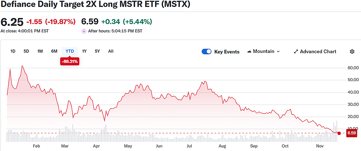Select the 6M time range
Image resolution: width=361 pixels, height=151 pixels.
click(x=54, y=51)
